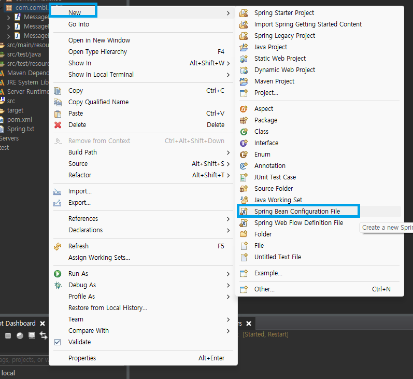This screenshot has height=379, width=413.
Task: Select Spring.txt in Package Explorer
Action: (x=21, y=129)
